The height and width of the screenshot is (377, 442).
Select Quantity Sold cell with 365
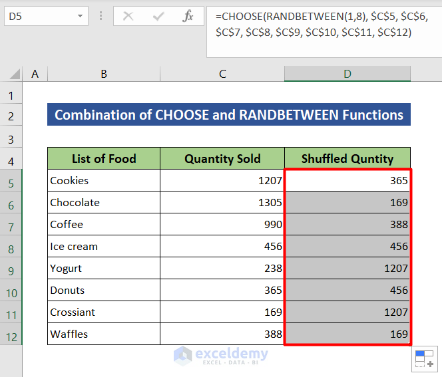tap(222, 291)
